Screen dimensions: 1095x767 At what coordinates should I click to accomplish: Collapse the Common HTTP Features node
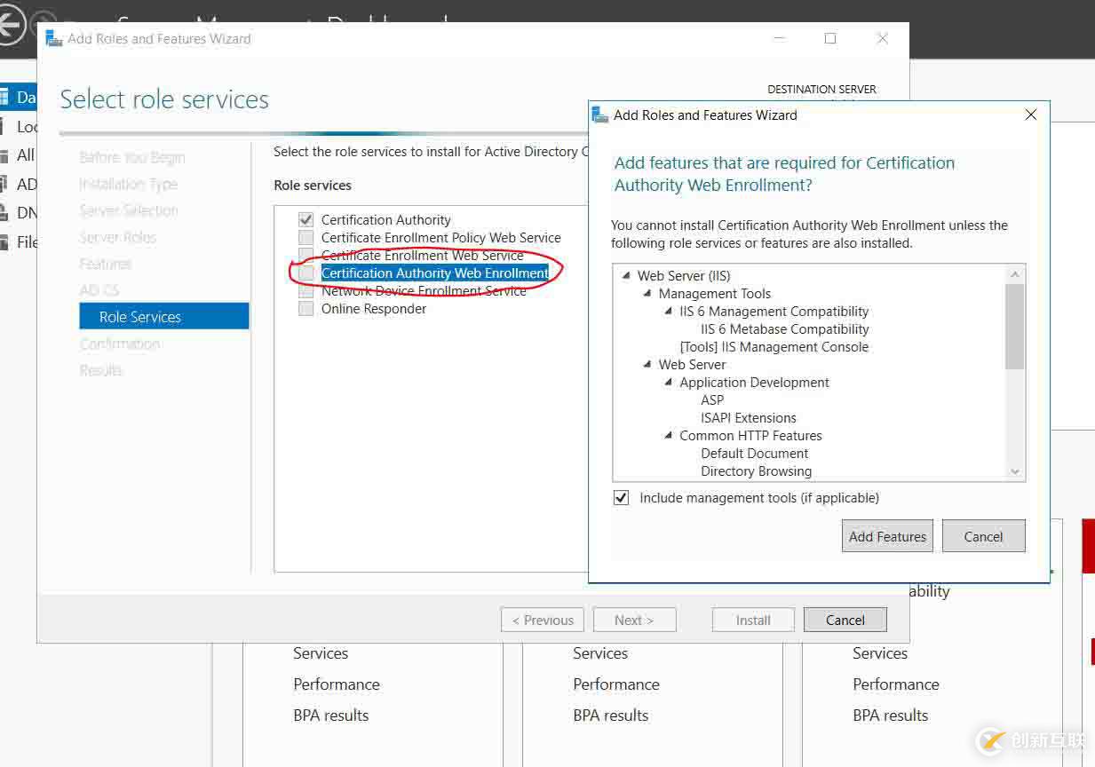(669, 436)
